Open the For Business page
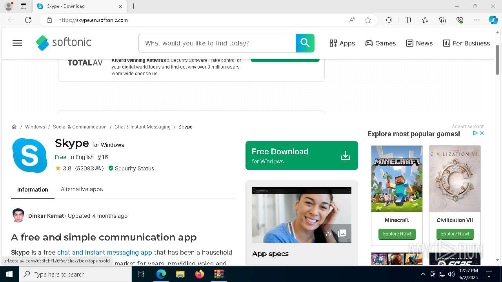The height and width of the screenshot is (282, 502). (x=466, y=43)
